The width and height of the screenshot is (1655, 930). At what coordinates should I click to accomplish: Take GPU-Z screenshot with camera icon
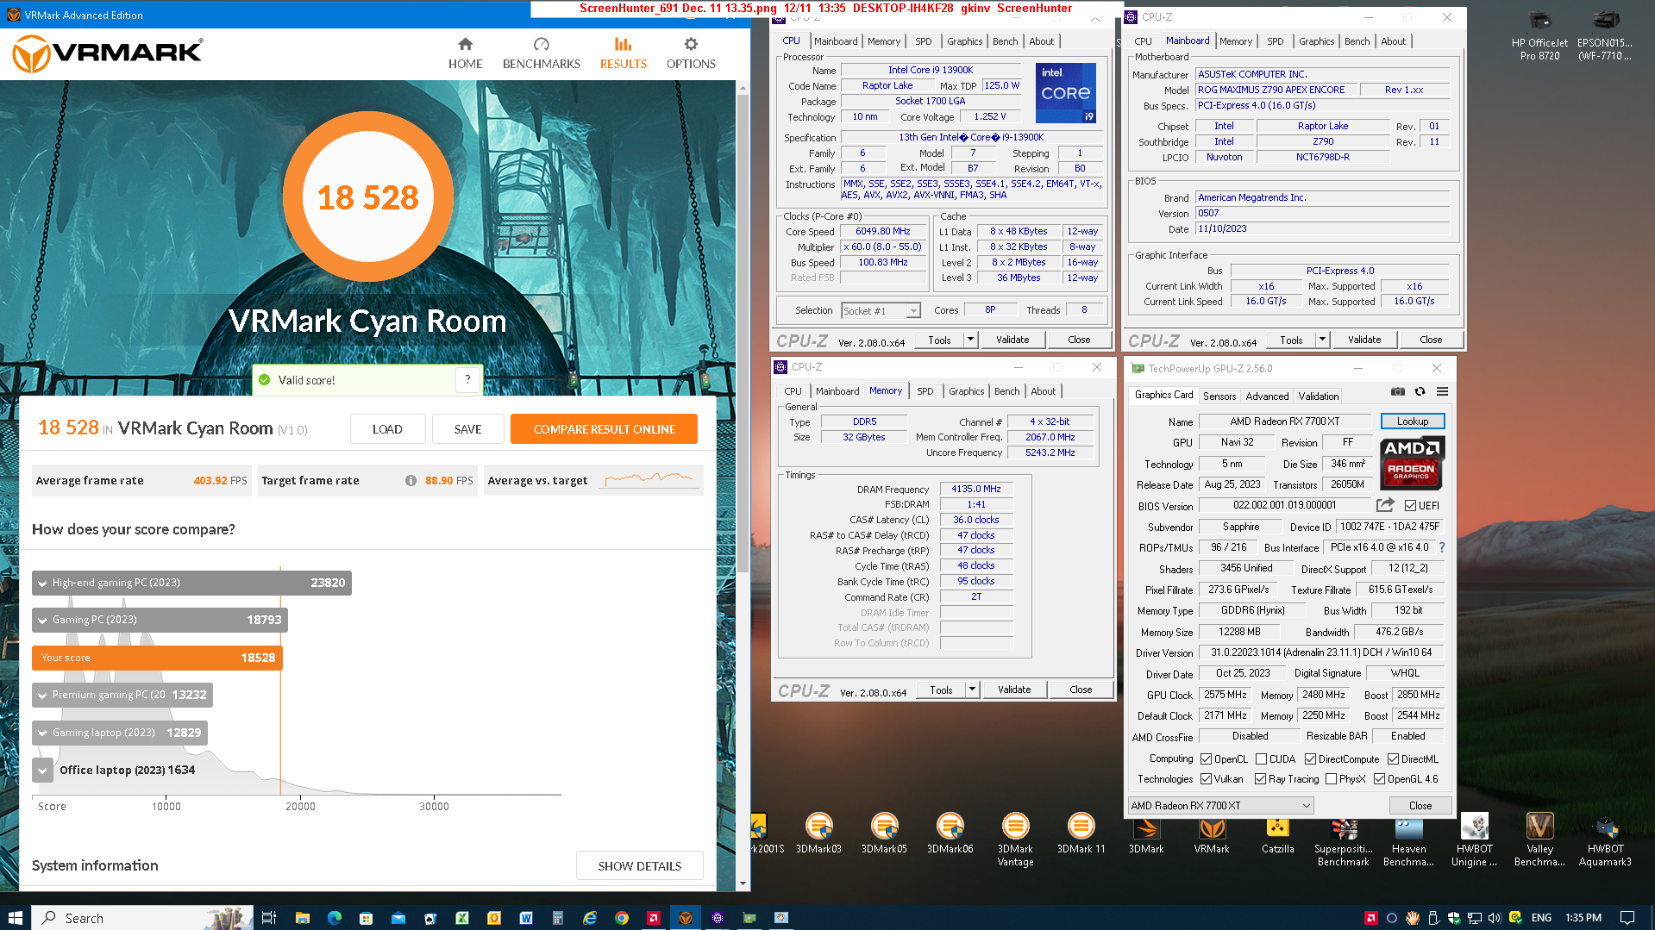point(1398,392)
